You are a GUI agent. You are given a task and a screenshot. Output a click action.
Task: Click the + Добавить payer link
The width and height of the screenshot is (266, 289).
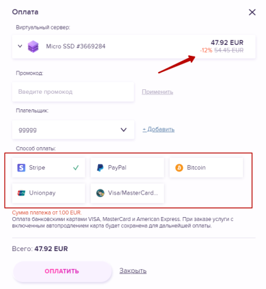click(158, 129)
